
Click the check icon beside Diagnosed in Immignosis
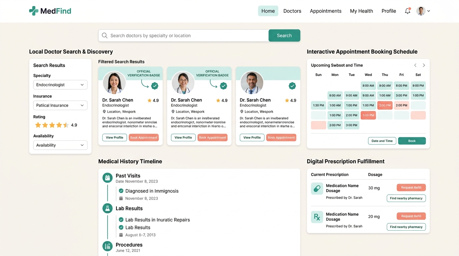pyautogui.click(x=121, y=191)
